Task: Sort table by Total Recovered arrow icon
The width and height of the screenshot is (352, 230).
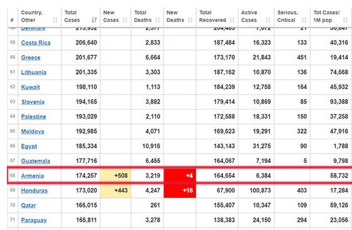Action: pyautogui.click(x=232, y=20)
